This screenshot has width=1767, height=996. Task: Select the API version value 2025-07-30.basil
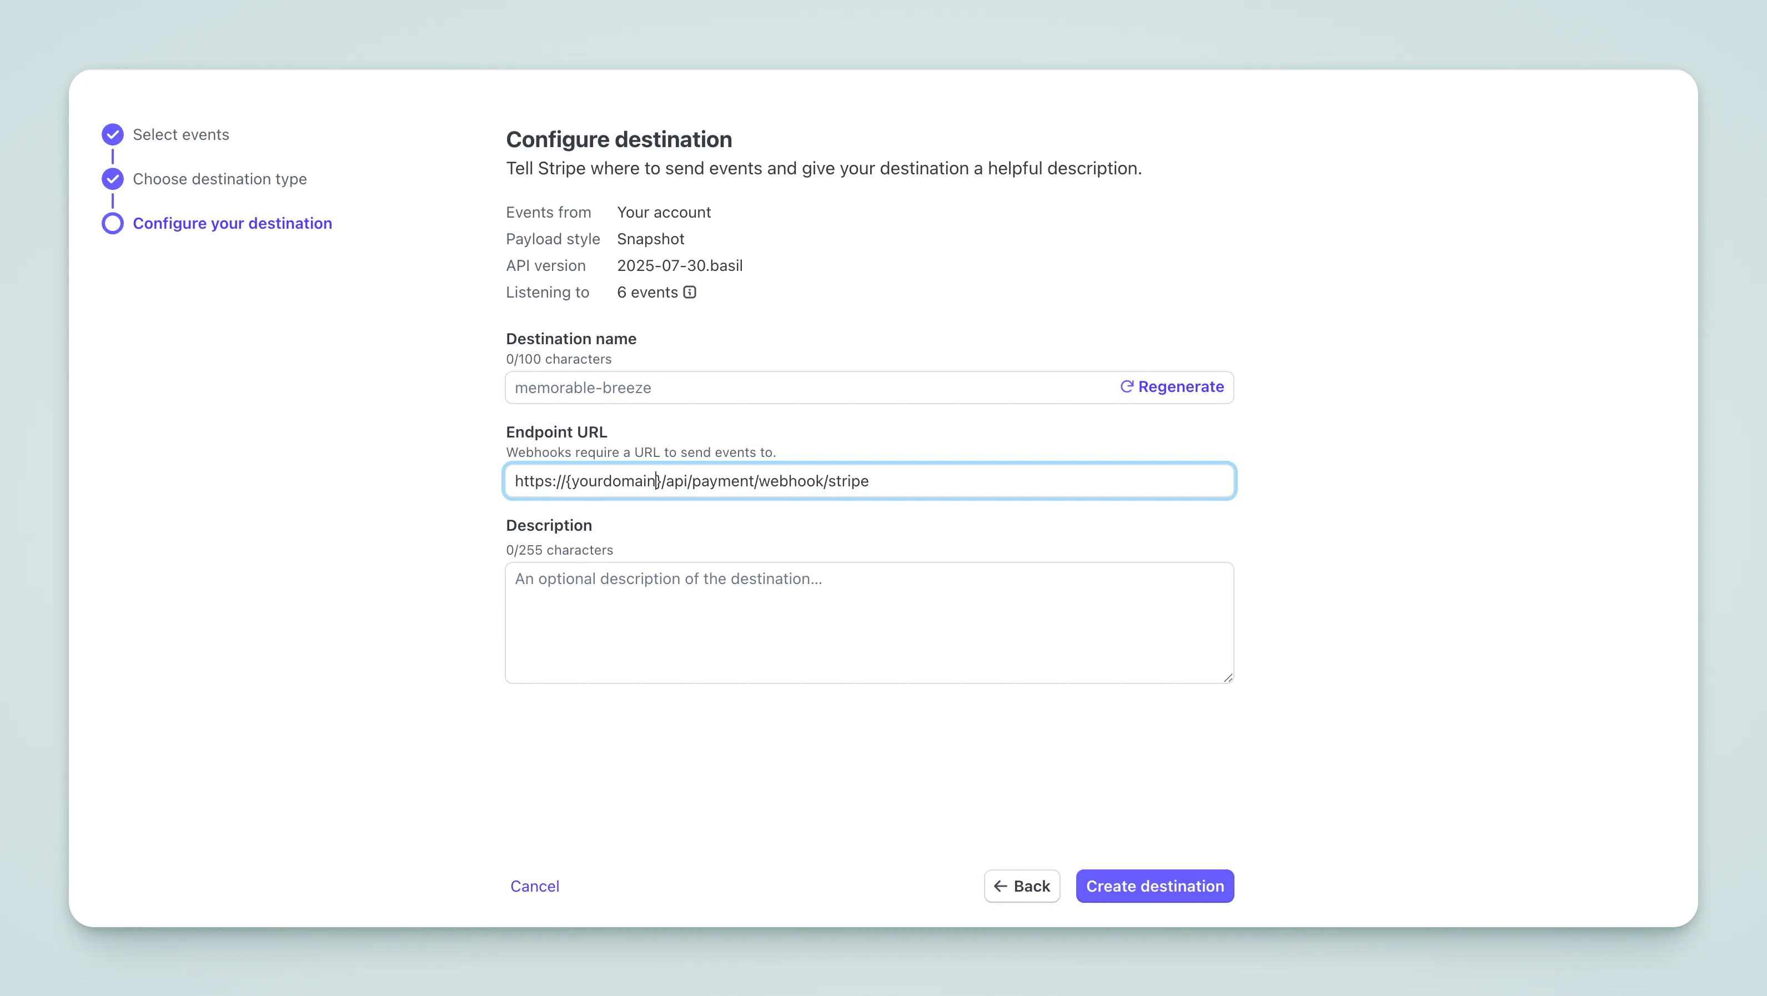pos(679,265)
